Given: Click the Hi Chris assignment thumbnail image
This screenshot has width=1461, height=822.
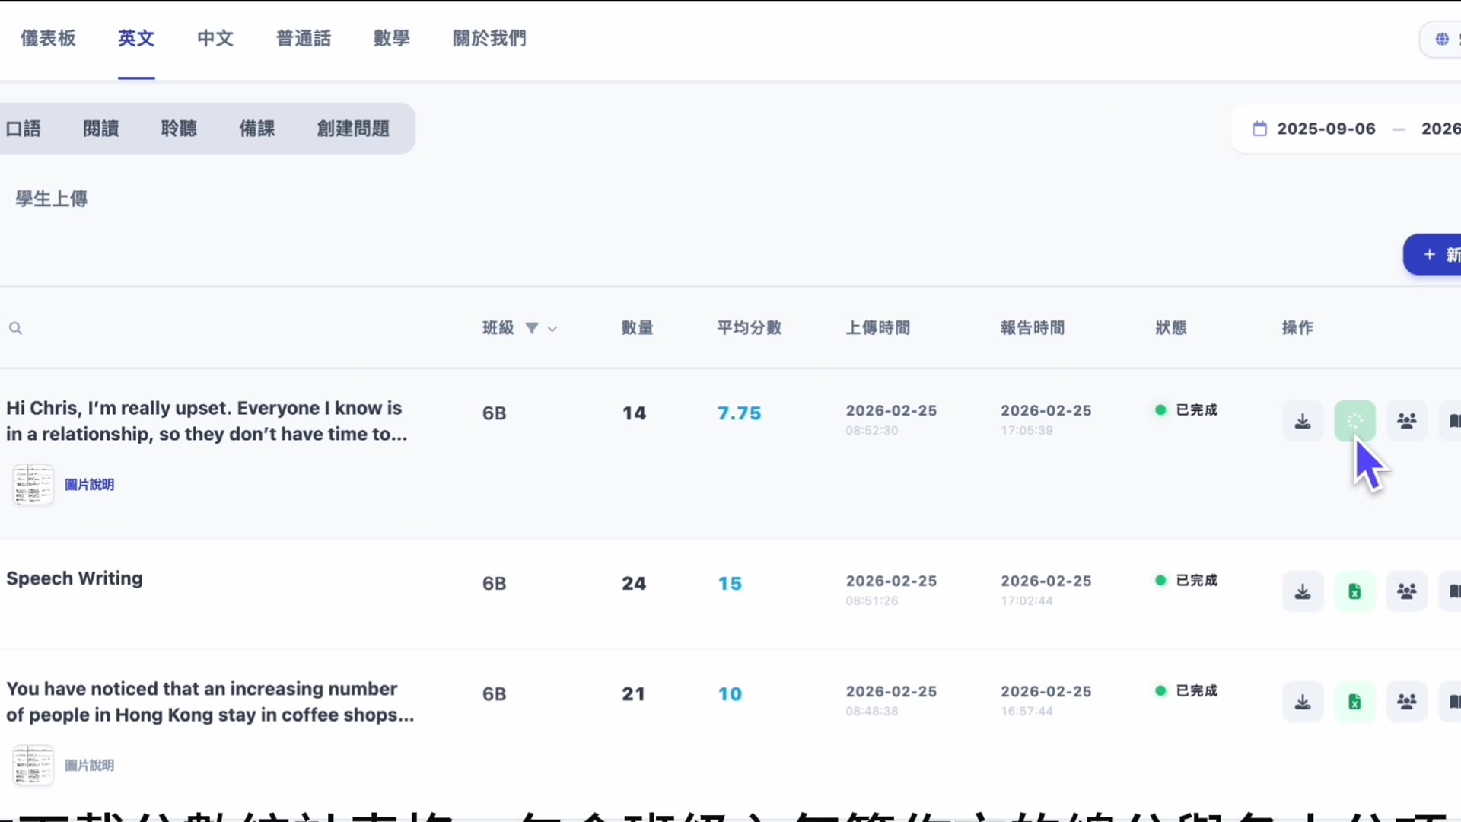Looking at the screenshot, I should pos(33,484).
